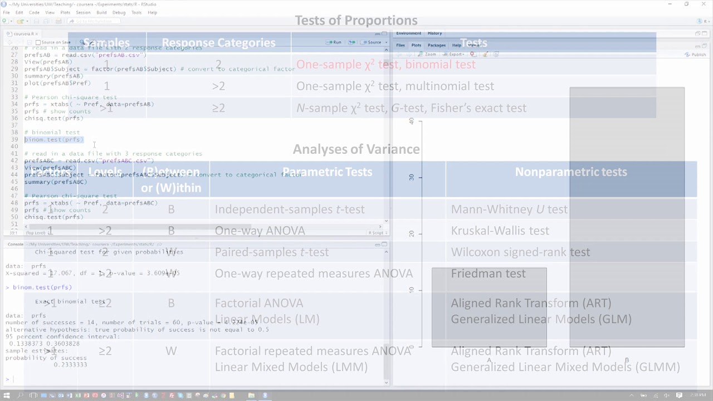Maximize the Plots pane
This screenshot has height=401, width=713.
pos(705,46)
